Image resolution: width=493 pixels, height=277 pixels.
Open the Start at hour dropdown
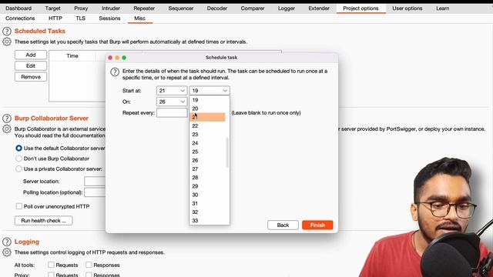[x=172, y=91]
